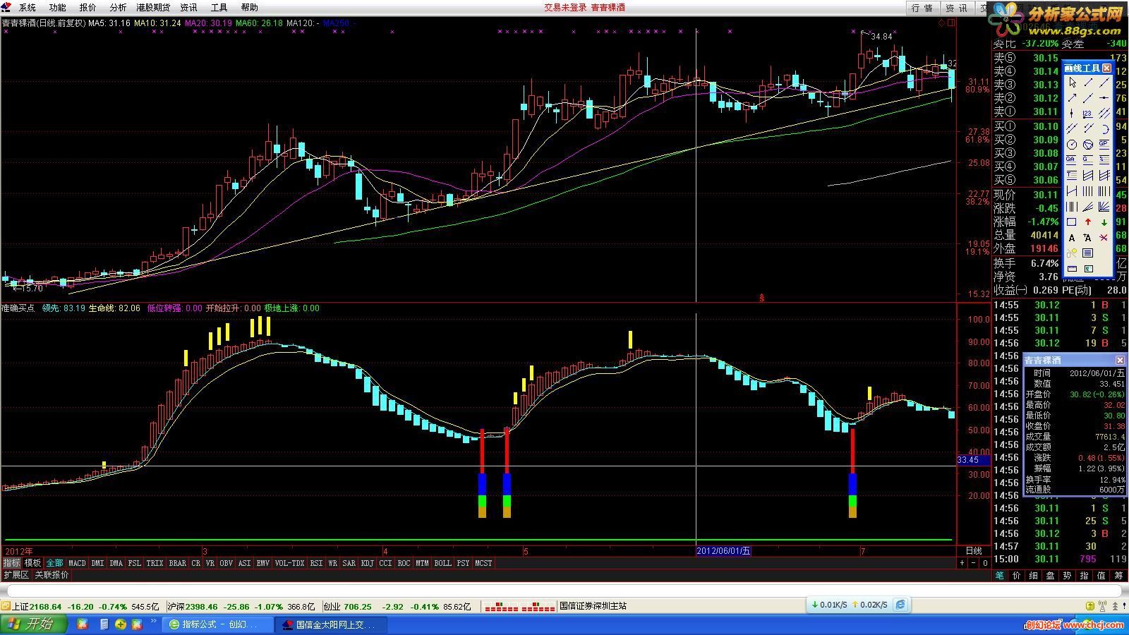Switch to the 全部 indicators tab
The width and height of the screenshot is (1129, 635).
tap(54, 563)
